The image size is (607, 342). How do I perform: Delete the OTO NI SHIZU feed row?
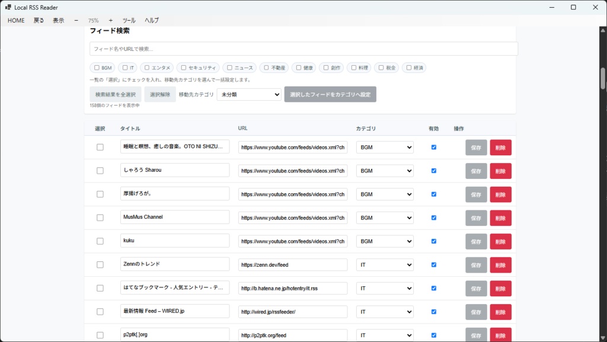(x=500, y=148)
